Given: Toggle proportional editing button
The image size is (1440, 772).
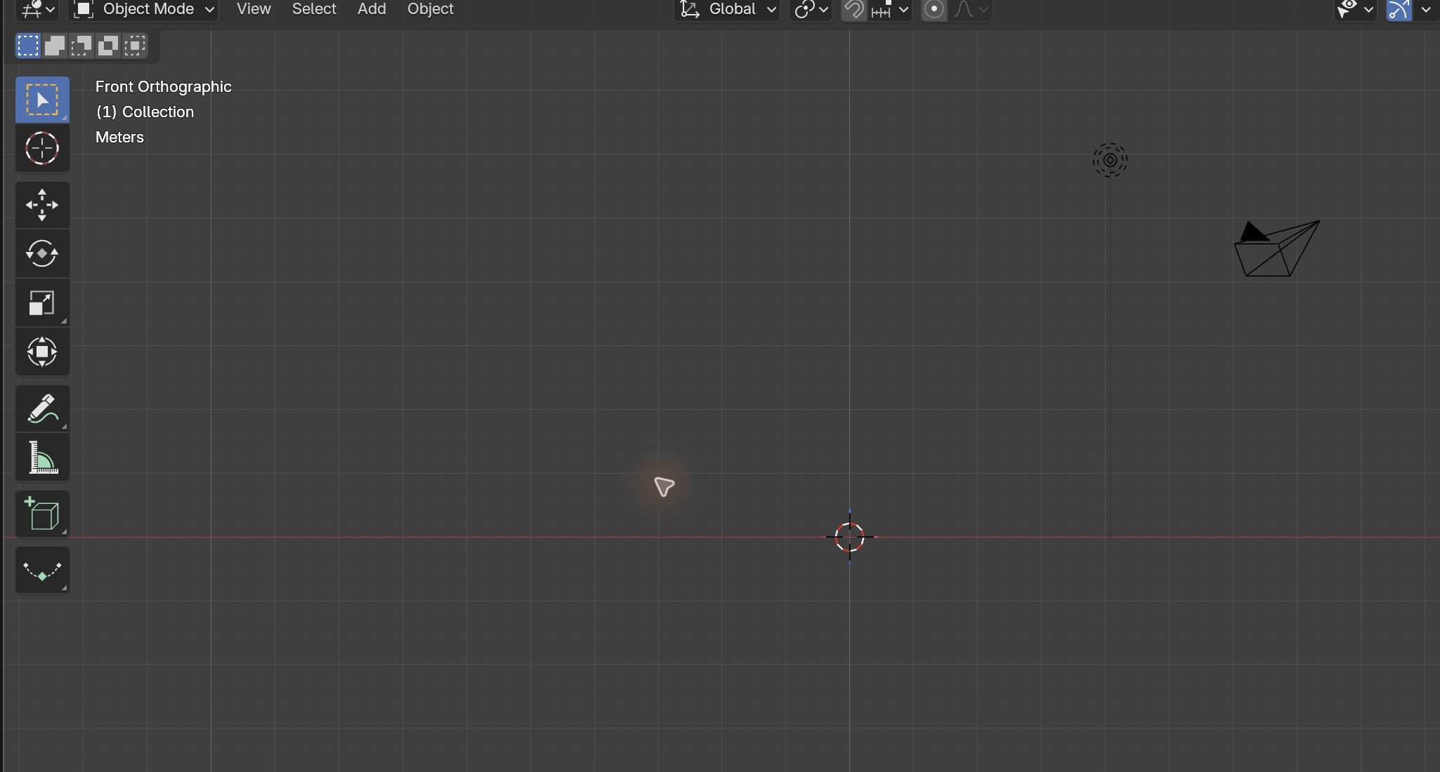Looking at the screenshot, I should pos(934,10).
